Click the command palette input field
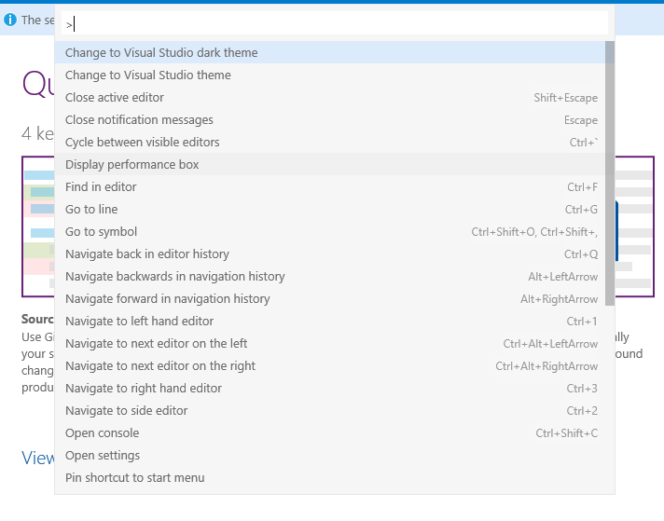The width and height of the screenshot is (664, 521). [336, 23]
